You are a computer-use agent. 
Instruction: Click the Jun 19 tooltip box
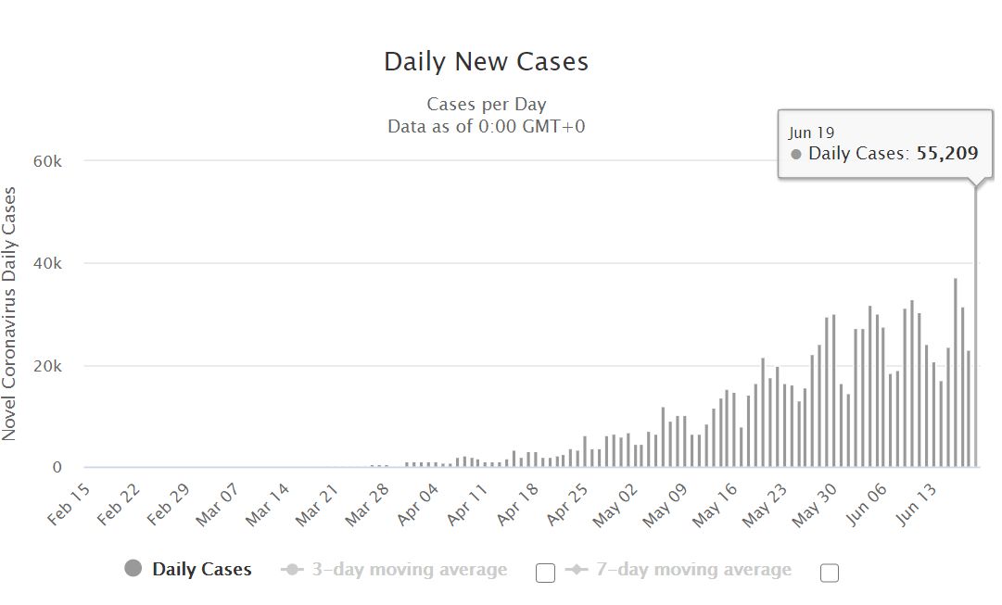[x=885, y=144]
